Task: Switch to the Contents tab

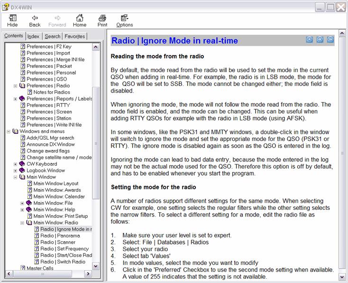Action: tap(14, 36)
